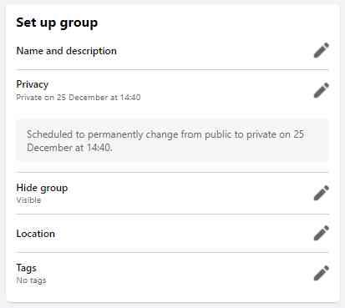Viewport: 345px width, 308px height.
Task: Click the Privacy setting title
Action: 33,84
